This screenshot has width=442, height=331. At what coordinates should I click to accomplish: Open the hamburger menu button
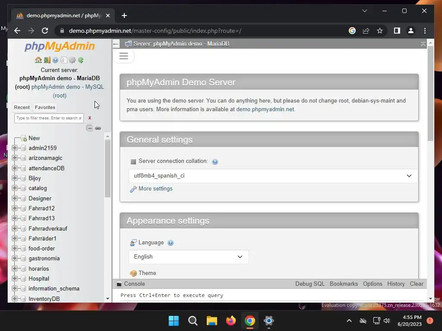click(123, 56)
